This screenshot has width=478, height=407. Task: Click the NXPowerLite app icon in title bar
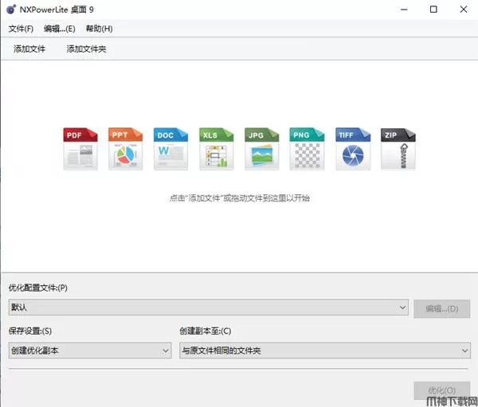click(x=11, y=10)
